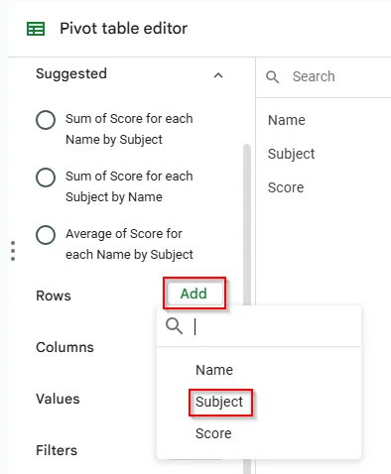
Task: Collapse the Suggested section chevron
Action: tap(218, 75)
